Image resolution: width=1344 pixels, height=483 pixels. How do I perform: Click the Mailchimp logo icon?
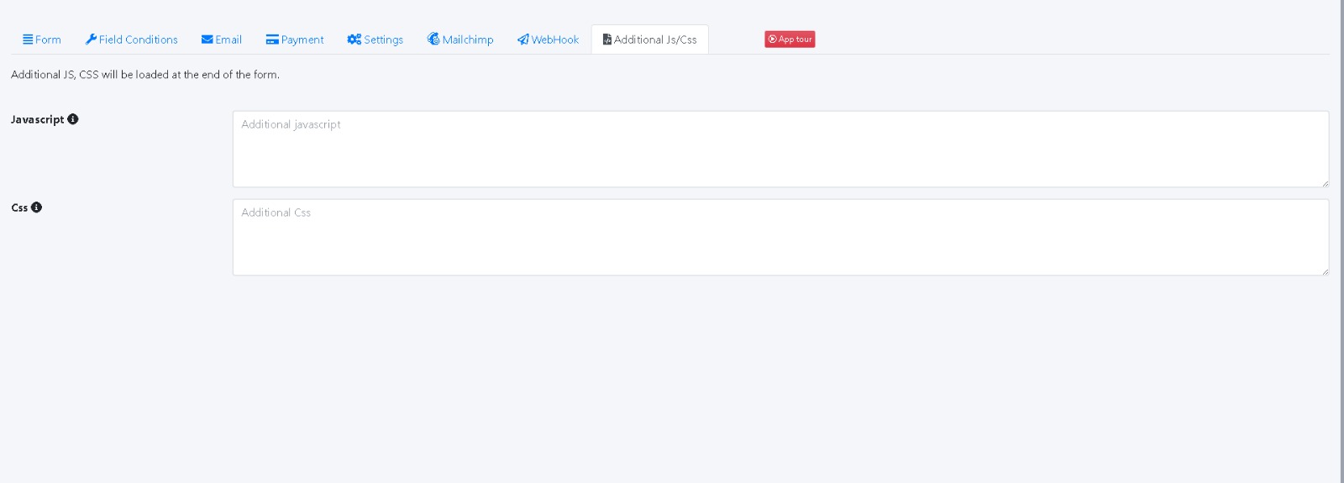[433, 39]
